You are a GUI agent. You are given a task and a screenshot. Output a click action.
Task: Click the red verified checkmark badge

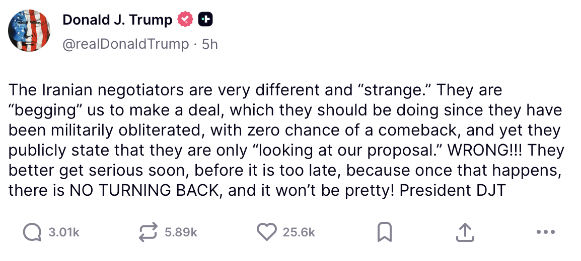coord(185,20)
